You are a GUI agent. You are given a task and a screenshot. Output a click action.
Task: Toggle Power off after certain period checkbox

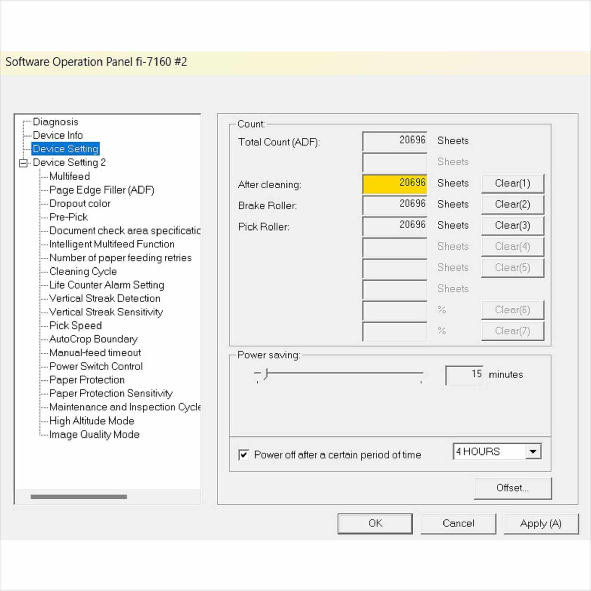[x=243, y=455]
